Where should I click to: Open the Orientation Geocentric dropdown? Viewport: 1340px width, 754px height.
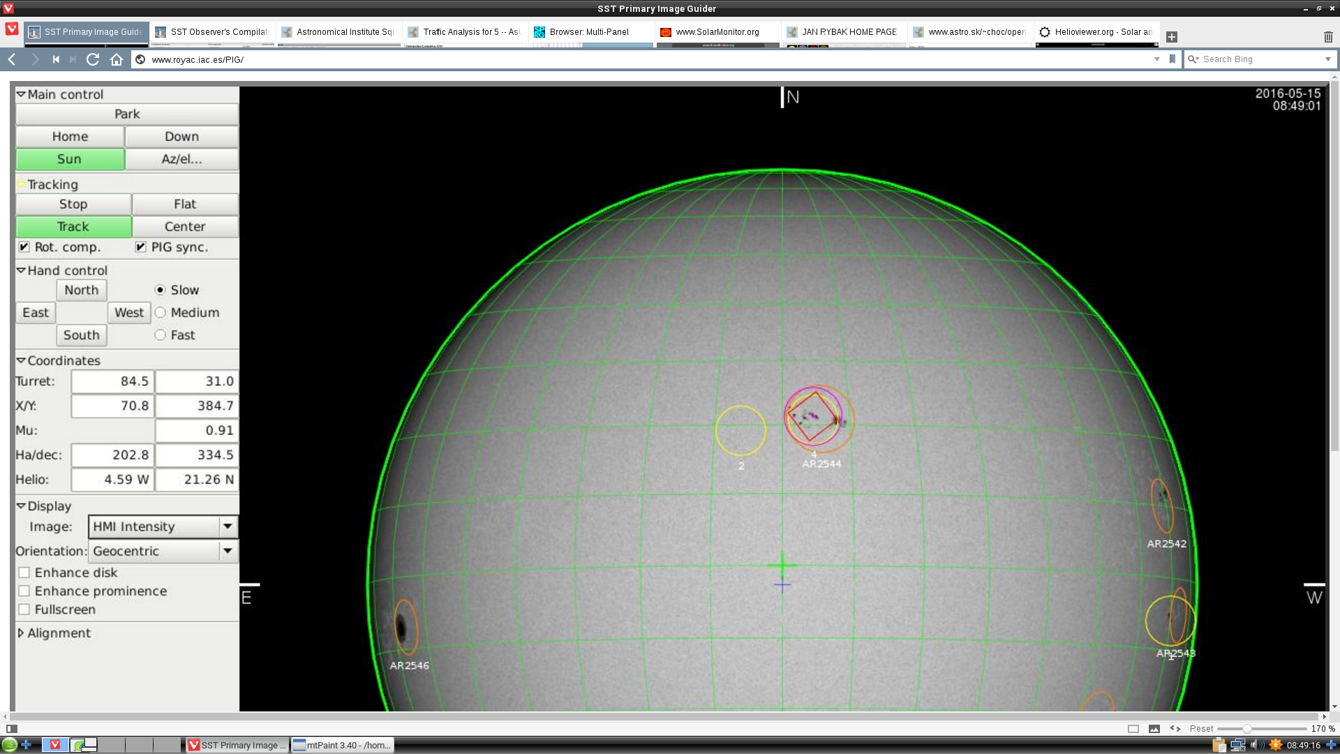pos(163,552)
